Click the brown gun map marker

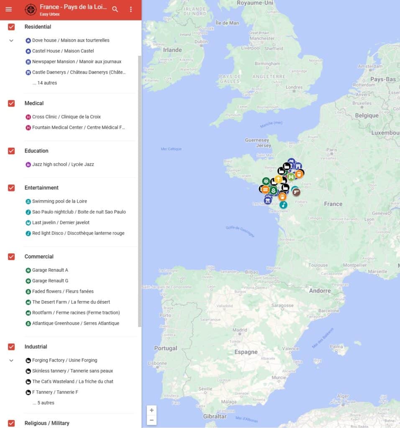click(296, 192)
